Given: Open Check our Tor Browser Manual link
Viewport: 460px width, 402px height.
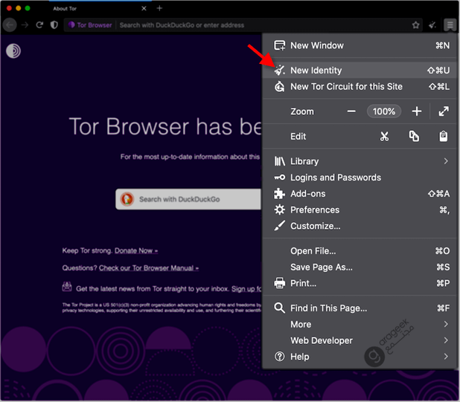Looking at the screenshot, I should [149, 268].
